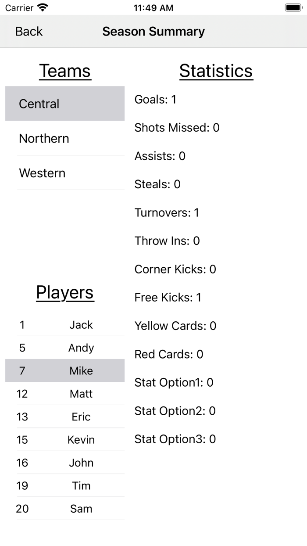Select player Matt, number 12
307x546 pixels.
click(65, 394)
